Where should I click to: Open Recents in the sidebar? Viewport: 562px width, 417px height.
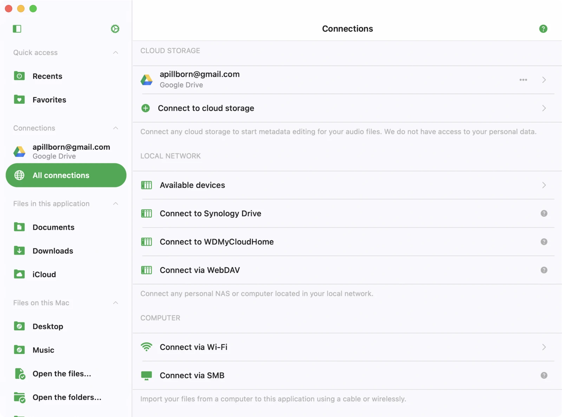pyautogui.click(x=47, y=76)
